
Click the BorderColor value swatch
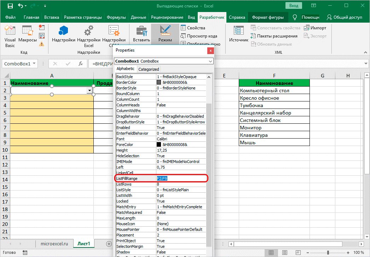point(159,82)
